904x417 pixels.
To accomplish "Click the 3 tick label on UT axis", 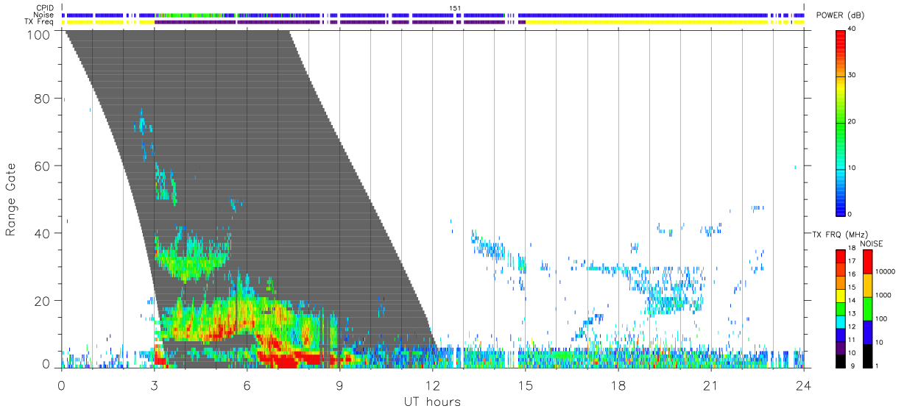I will (154, 385).
